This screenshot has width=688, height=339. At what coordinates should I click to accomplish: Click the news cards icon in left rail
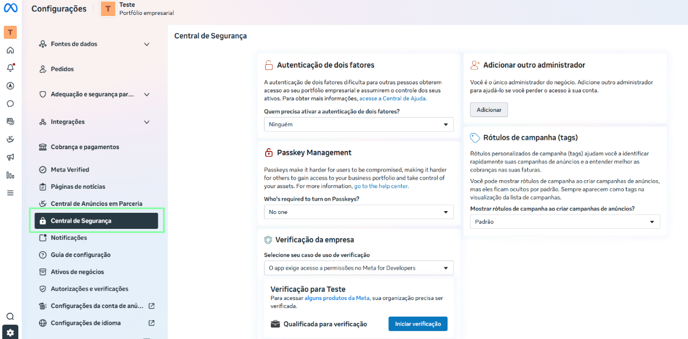click(10, 122)
